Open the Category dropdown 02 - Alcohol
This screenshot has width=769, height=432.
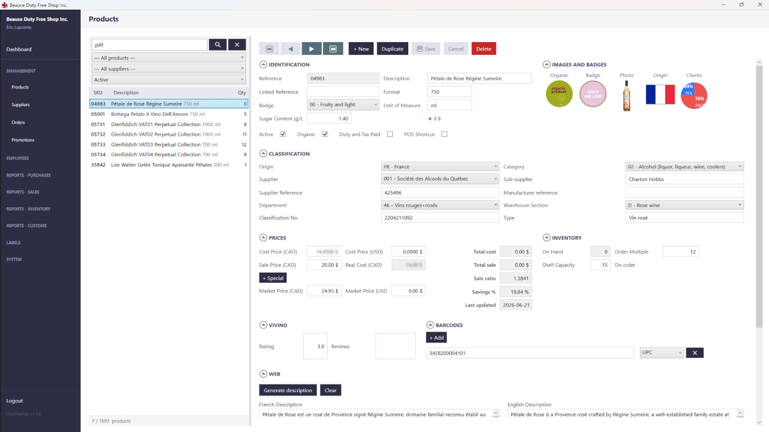(x=684, y=166)
